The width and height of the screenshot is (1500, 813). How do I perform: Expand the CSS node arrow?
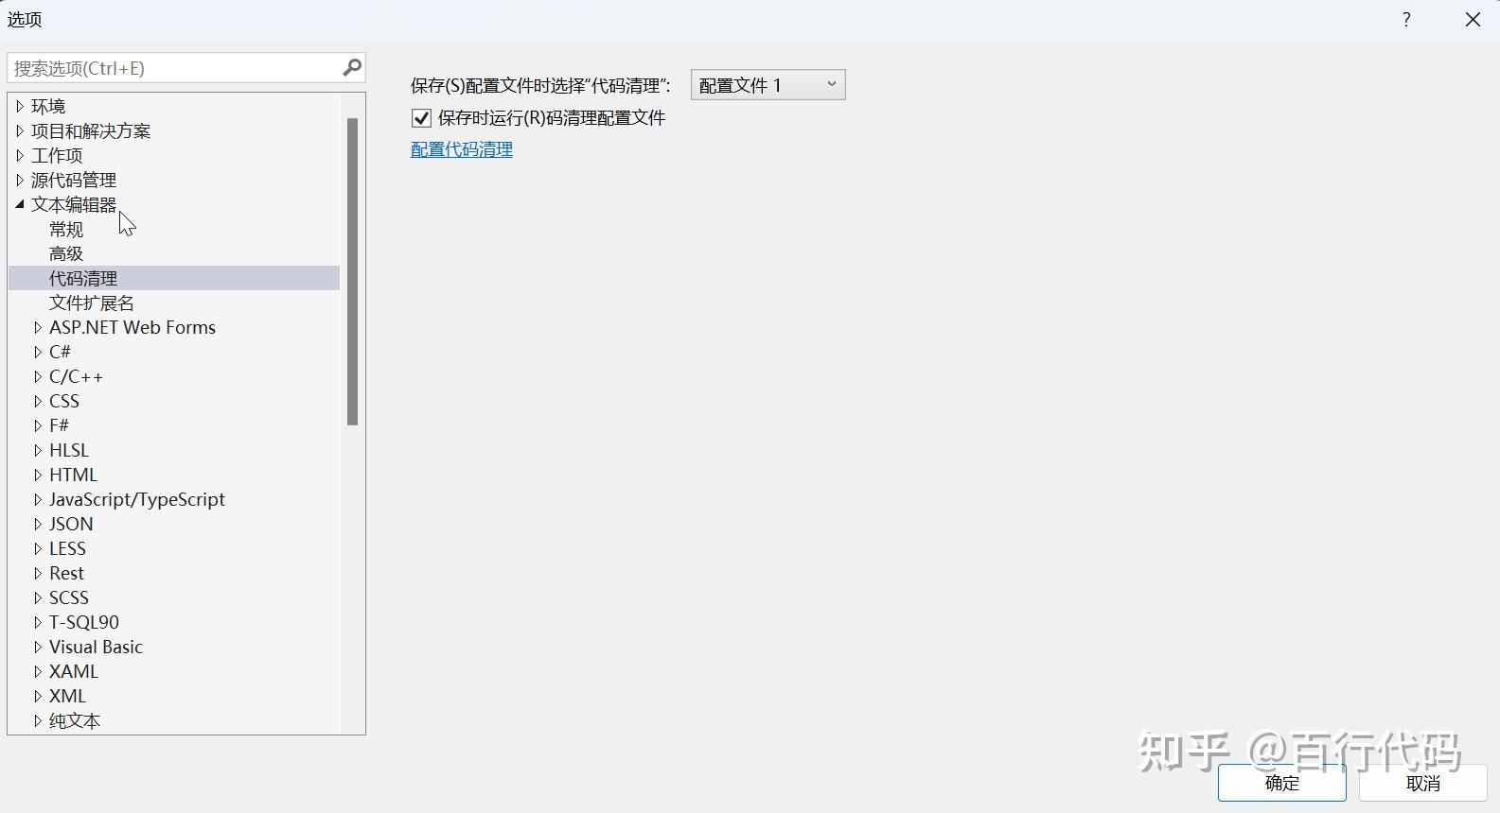(x=38, y=401)
